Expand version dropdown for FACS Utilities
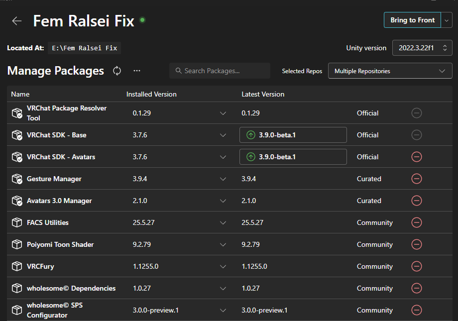Viewport: 458px width, 321px height. [x=223, y=223]
